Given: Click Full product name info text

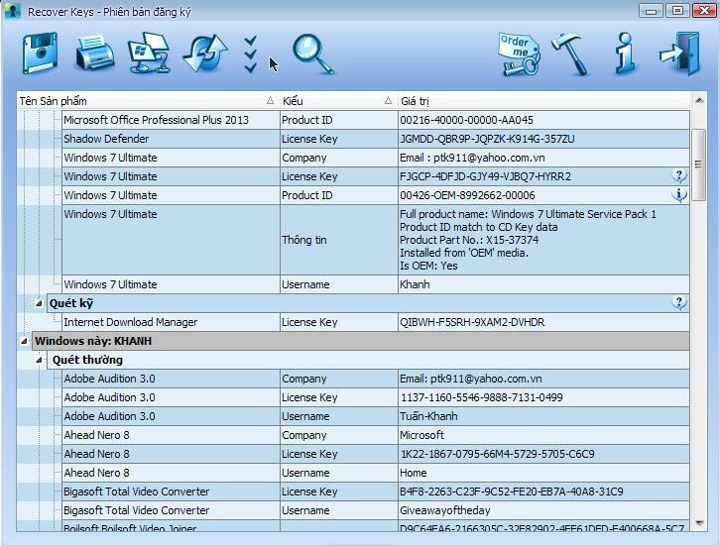Looking at the screenshot, I should pos(528,214).
